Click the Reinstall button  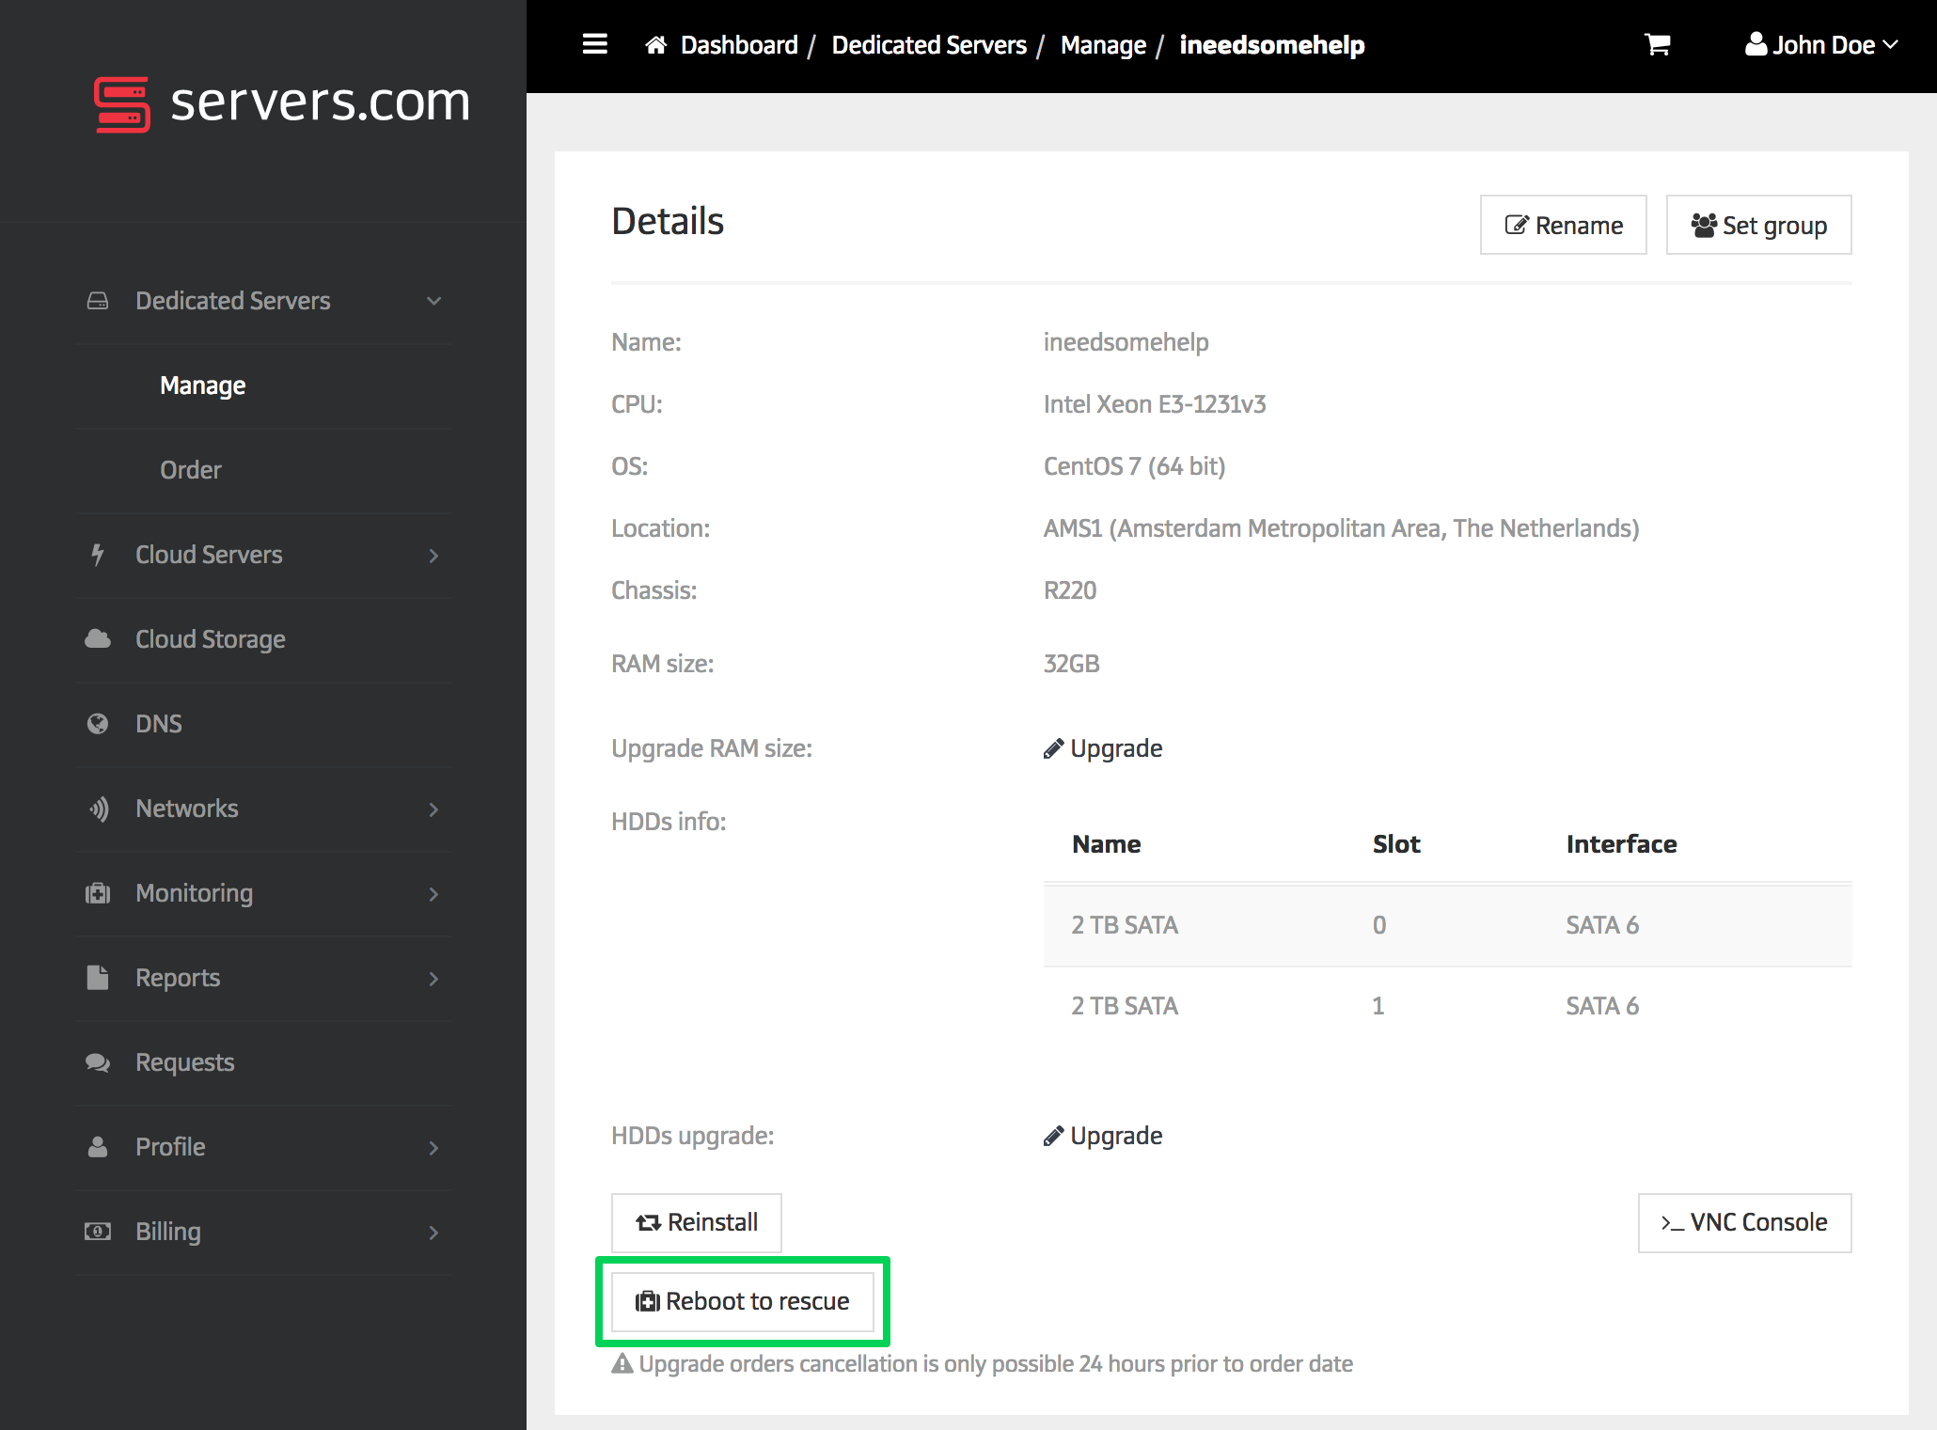[698, 1221]
